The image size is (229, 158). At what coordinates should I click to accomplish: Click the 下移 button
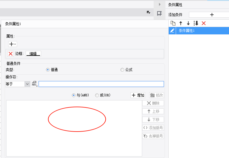tap(153, 120)
